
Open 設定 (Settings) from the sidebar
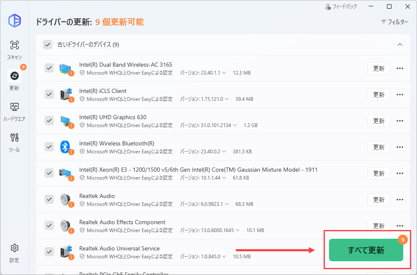(x=14, y=253)
